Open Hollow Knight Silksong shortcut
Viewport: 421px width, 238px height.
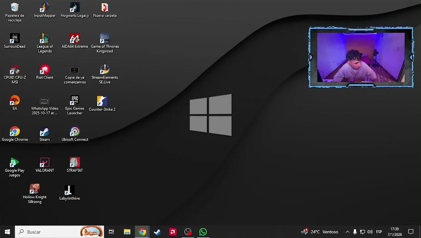[35, 194]
